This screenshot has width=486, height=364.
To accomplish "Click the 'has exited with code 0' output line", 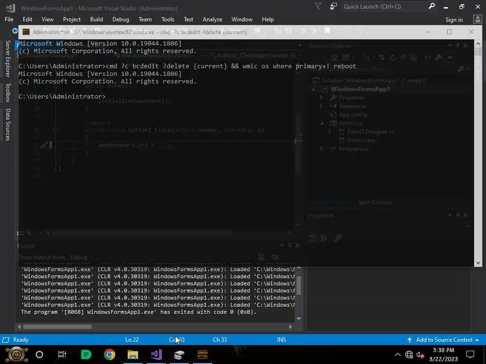I will tap(139, 312).
